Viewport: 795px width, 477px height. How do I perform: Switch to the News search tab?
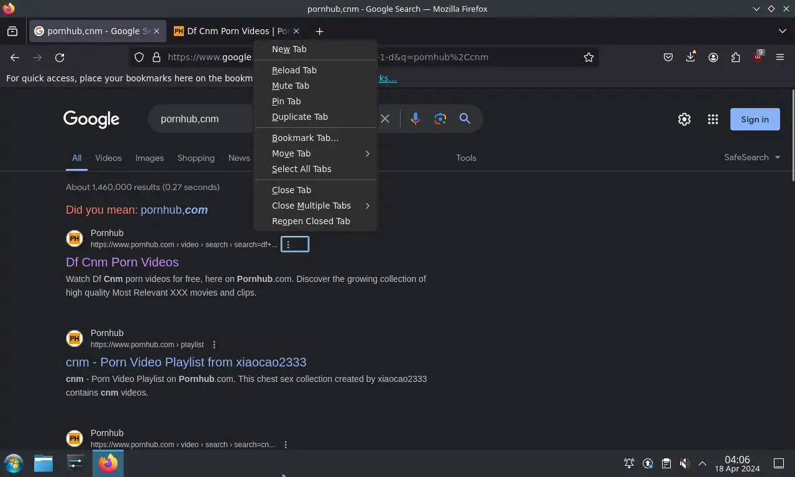click(239, 158)
